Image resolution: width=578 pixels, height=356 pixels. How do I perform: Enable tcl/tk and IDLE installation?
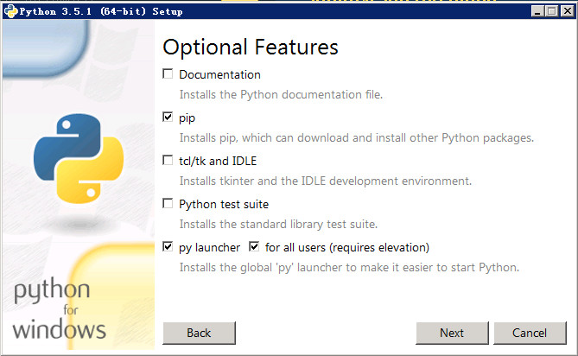[x=168, y=161]
